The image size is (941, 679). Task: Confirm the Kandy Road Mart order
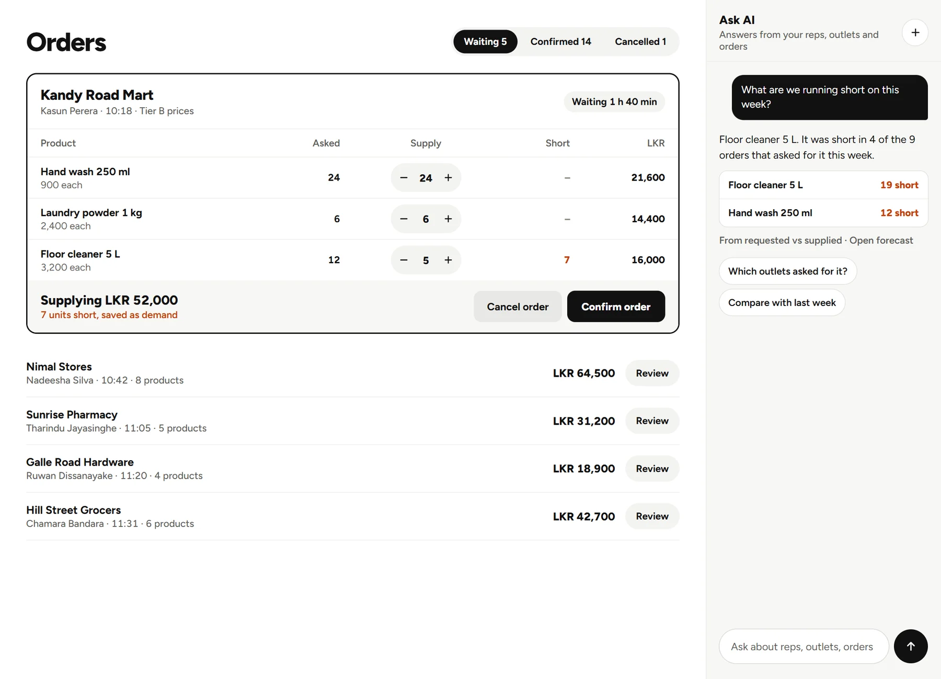click(x=616, y=307)
